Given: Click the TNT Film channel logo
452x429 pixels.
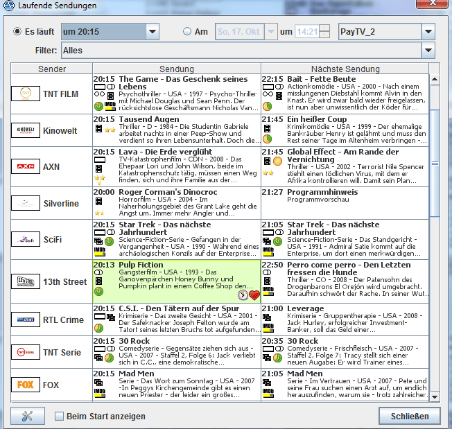Looking at the screenshot, I should [x=26, y=94].
